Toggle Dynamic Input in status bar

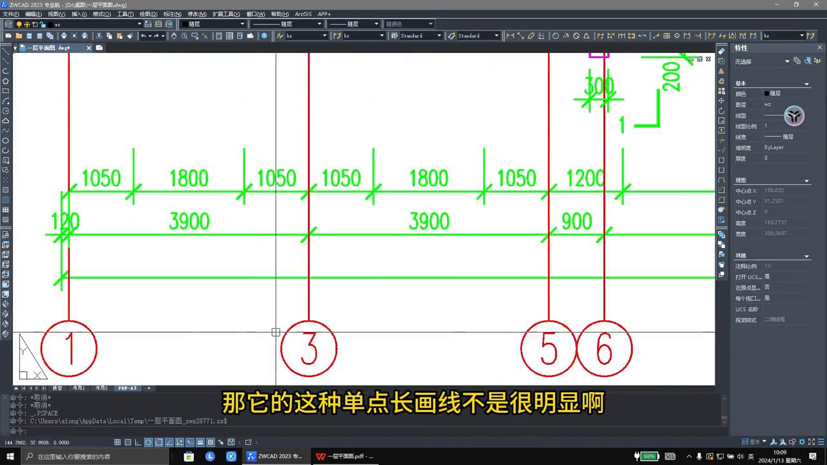(190, 442)
